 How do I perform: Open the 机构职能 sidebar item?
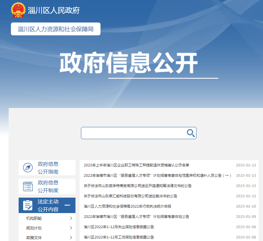click(x=34, y=218)
